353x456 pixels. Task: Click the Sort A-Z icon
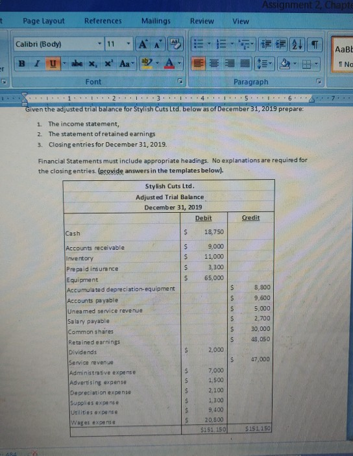pos(297,45)
